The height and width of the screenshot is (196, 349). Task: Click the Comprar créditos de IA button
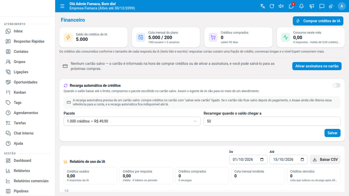pos(318,21)
